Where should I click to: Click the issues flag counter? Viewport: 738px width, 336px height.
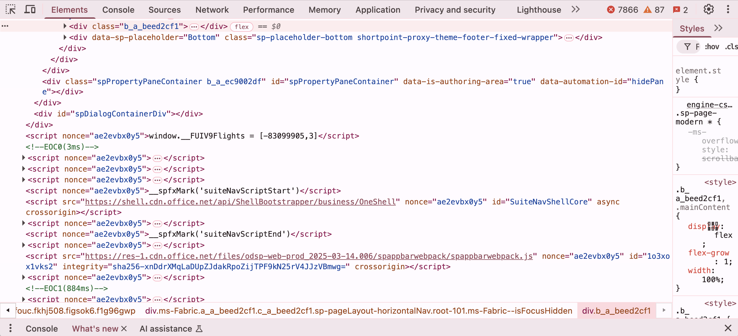(x=677, y=10)
